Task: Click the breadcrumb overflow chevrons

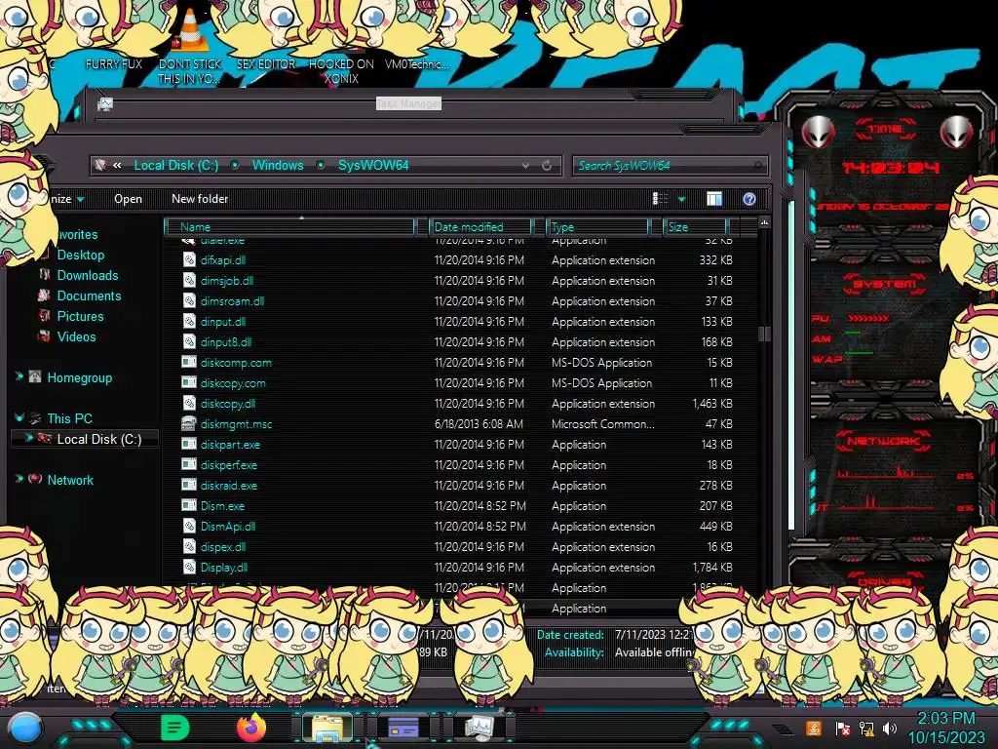Action: tap(117, 165)
